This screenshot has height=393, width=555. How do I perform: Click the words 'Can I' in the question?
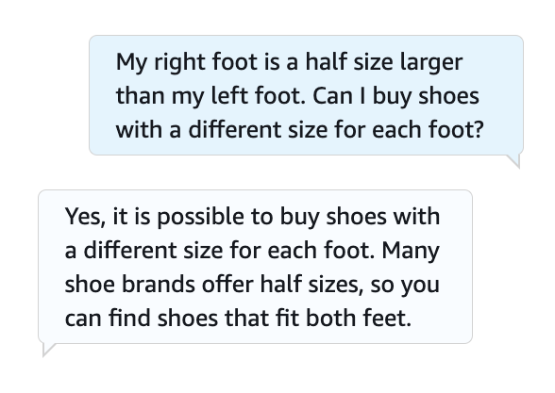(339, 96)
